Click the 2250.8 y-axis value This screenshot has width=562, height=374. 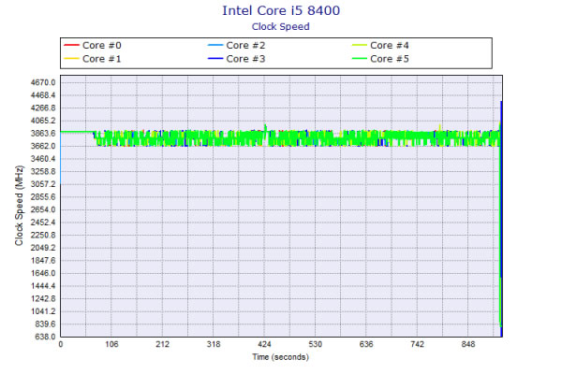pyautogui.click(x=43, y=235)
